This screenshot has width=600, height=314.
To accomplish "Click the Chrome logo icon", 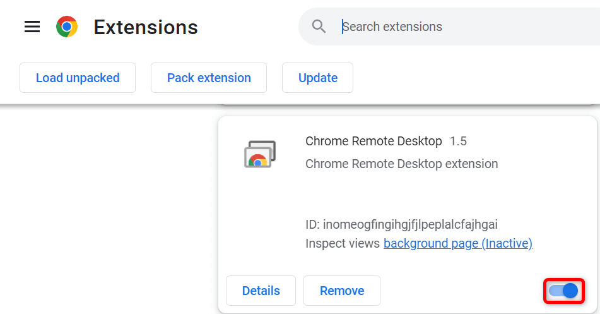I will point(67,27).
